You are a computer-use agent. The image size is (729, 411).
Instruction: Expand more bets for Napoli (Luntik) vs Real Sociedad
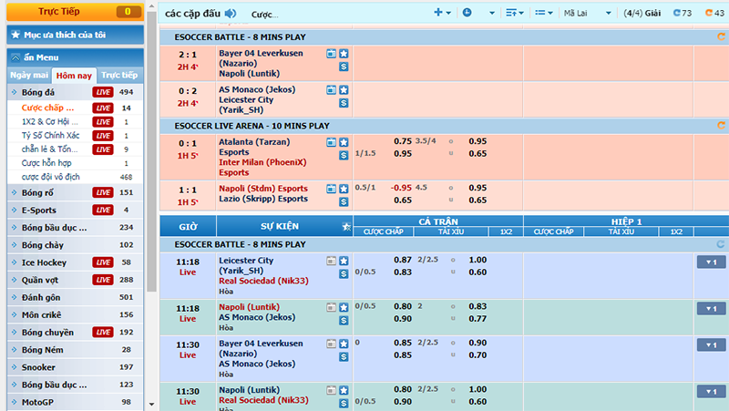pyautogui.click(x=711, y=392)
